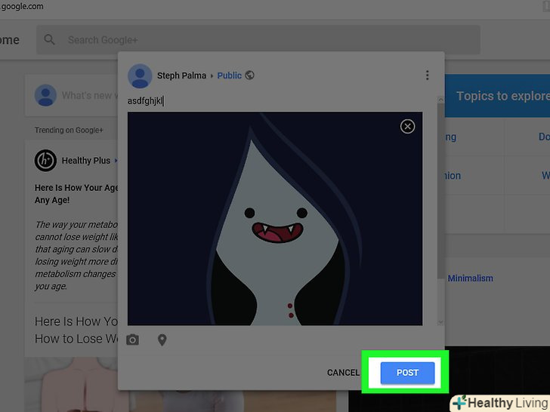
Task: Open the Healthy Plus profile logo
Action: tap(45, 161)
